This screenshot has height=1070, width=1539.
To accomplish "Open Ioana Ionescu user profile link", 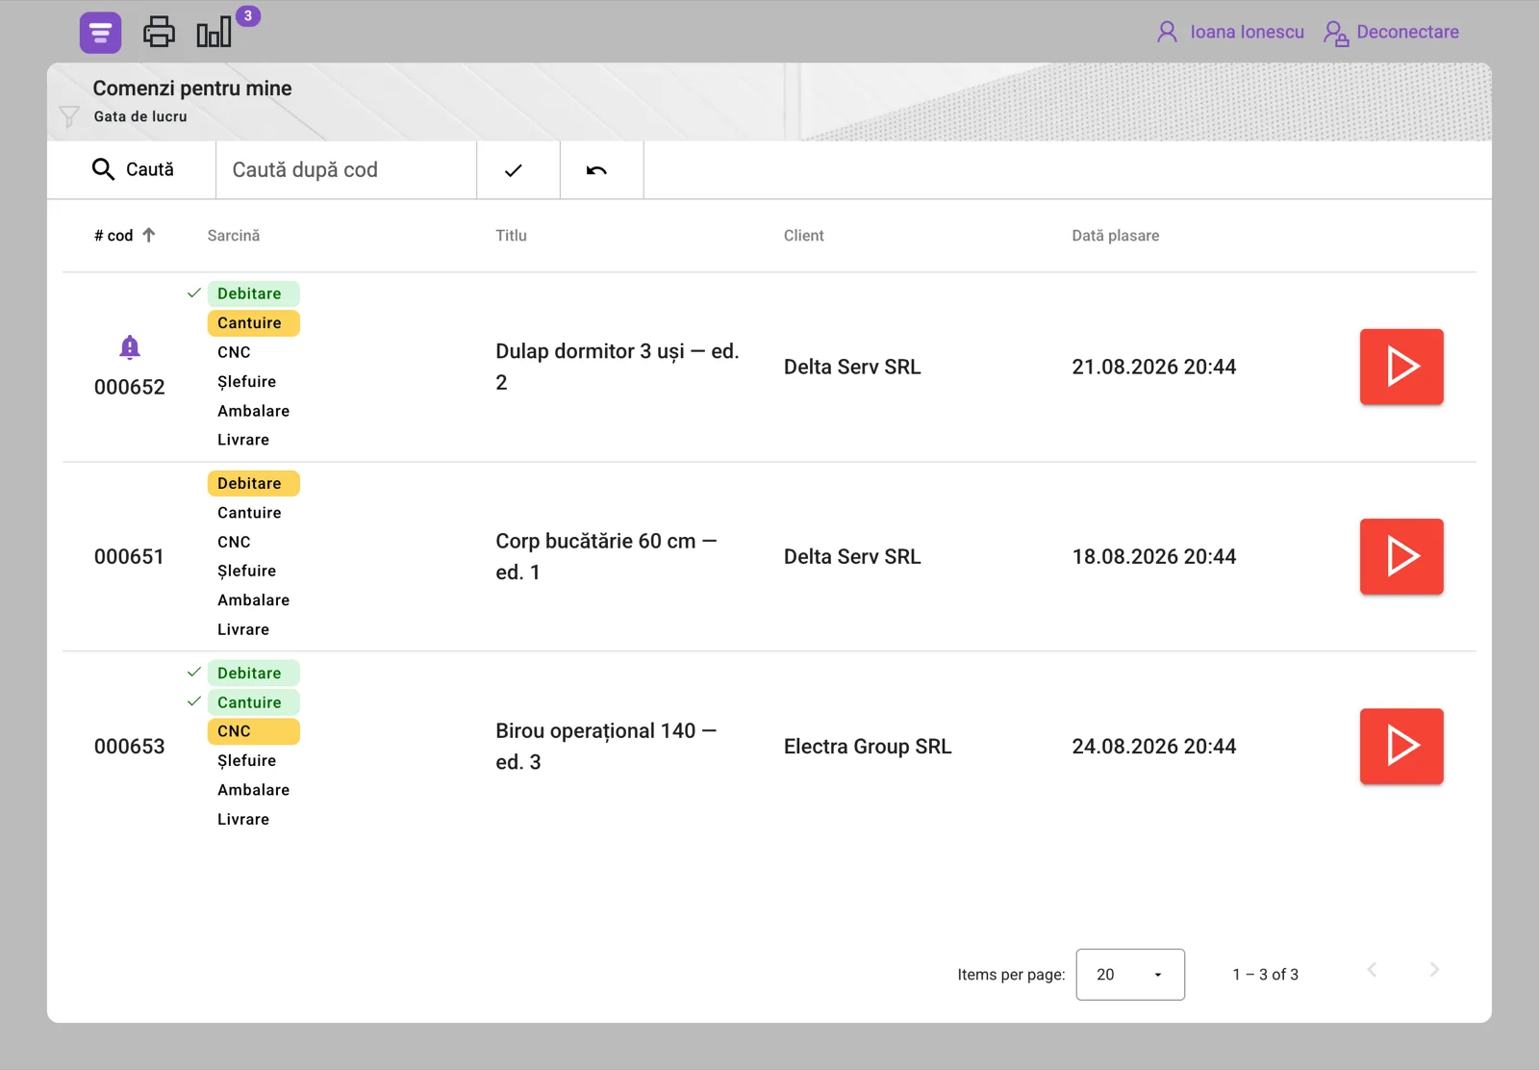I will coord(1230,32).
